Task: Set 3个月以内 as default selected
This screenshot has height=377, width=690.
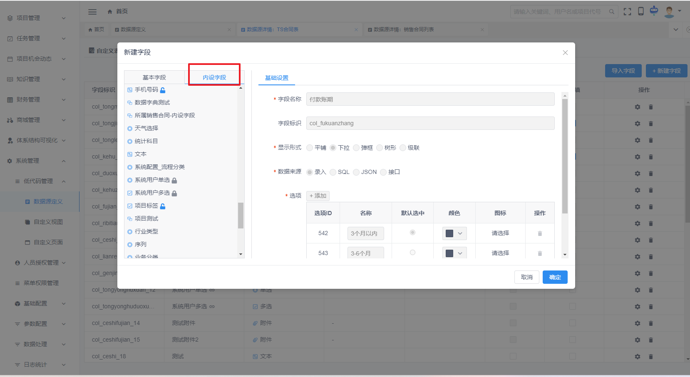Action: tap(412, 232)
